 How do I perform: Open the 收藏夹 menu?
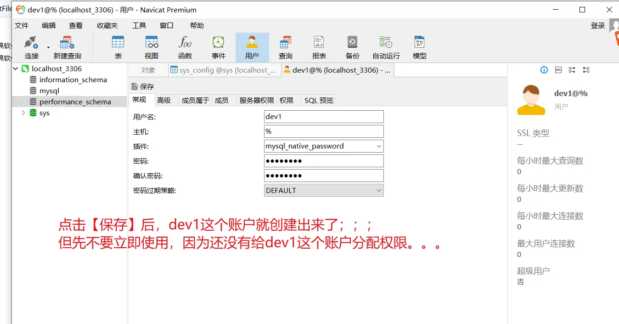107,26
